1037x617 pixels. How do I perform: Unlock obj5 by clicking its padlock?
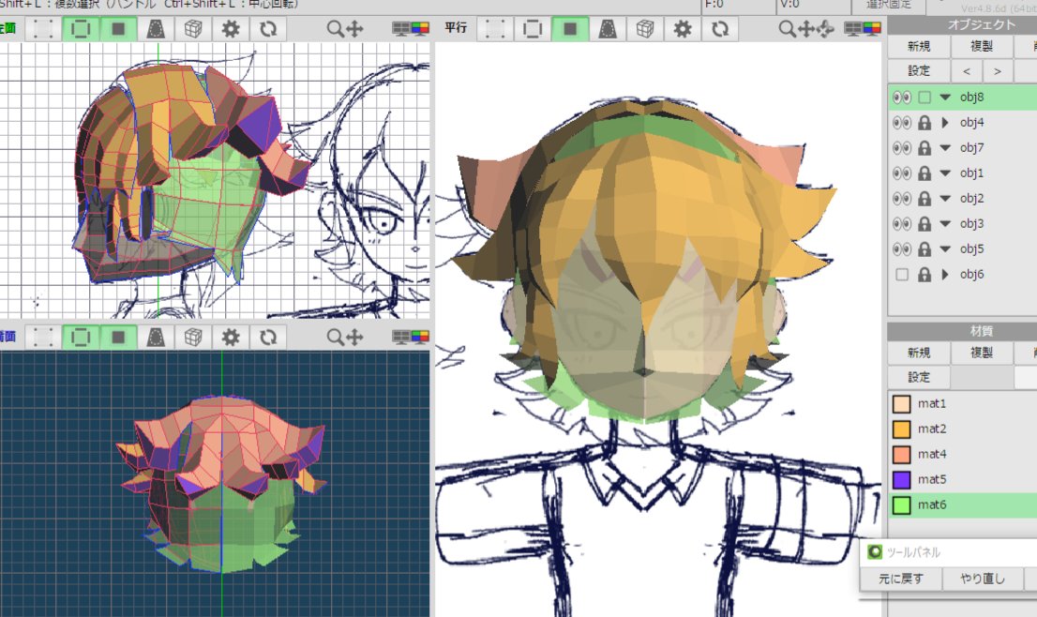click(x=924, y=248)
